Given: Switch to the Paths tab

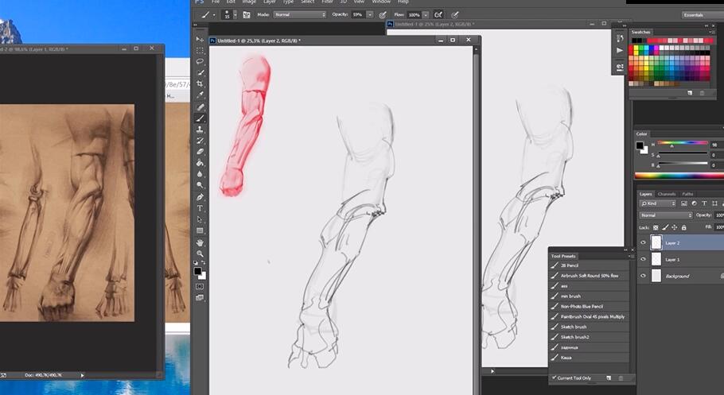Looking at the screenshot, I should tap(687, 194).
